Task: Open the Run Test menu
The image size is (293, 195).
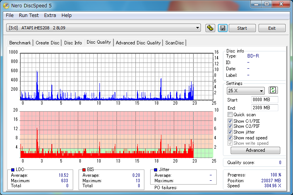Action: [x=29, y=15]
